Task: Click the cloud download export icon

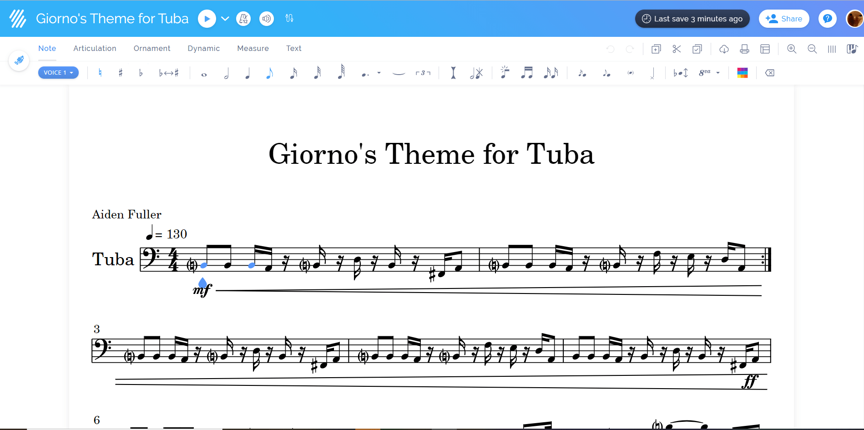Action: (724, 49)
